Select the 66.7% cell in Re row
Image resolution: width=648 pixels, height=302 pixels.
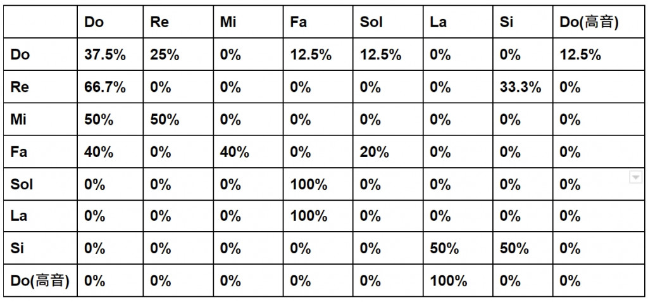(x=110, y=87)
